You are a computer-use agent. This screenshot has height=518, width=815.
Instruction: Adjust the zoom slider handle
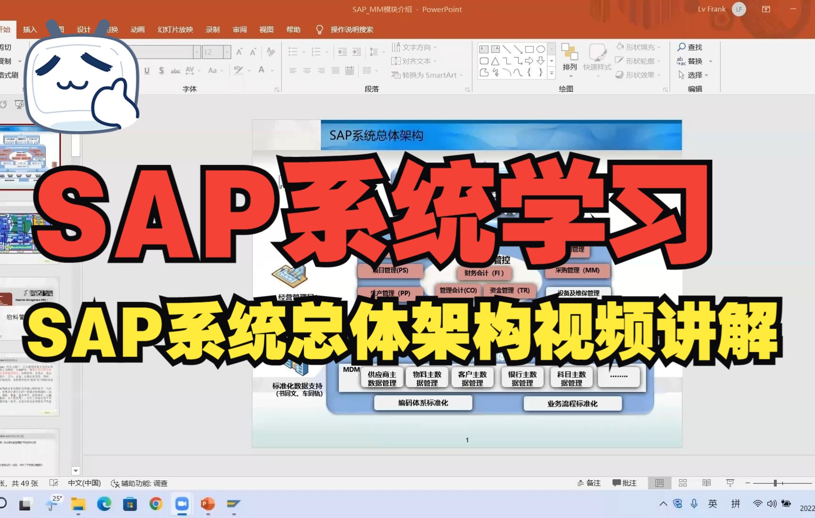click(x=775, y=483)
